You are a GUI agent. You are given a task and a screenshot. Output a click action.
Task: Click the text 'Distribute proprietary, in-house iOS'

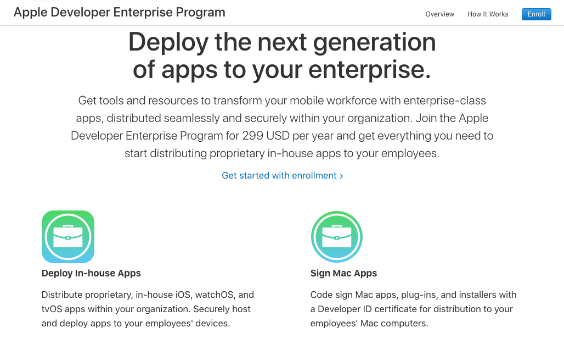tap(148, 309)
